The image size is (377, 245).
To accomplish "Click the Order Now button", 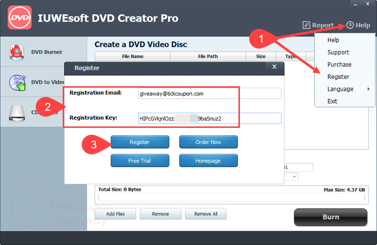I will [209, 142].
